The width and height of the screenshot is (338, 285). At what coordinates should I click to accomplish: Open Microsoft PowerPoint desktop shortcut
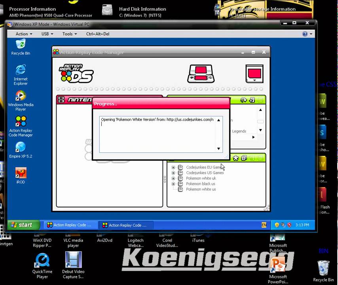point(278,270)
